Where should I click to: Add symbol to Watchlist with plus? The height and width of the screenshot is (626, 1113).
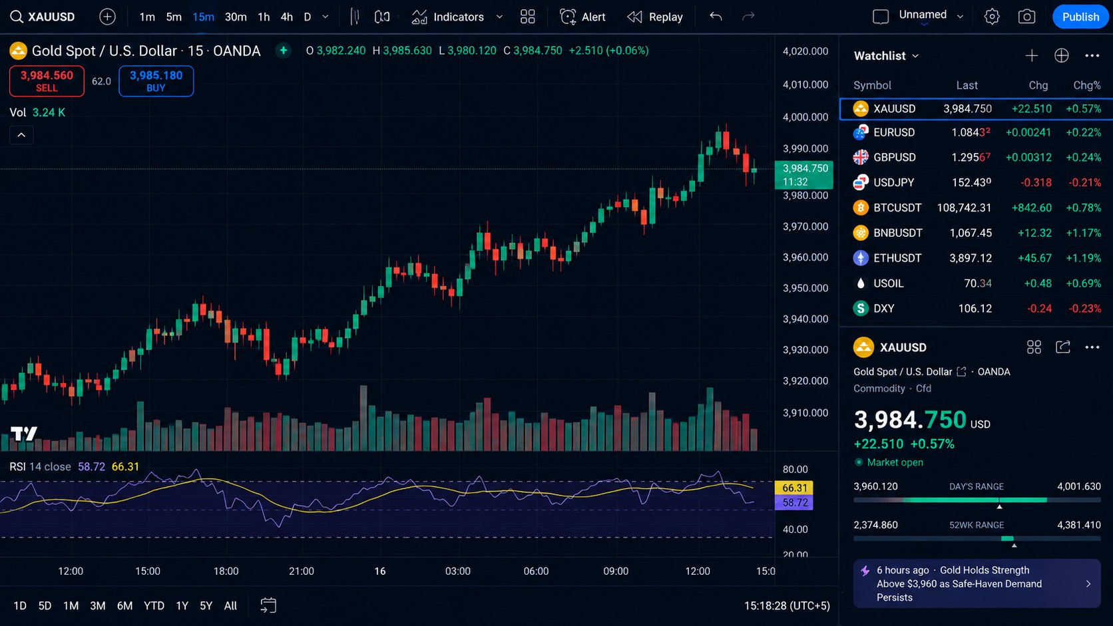pyautogui.click(x=1032, y=56)
